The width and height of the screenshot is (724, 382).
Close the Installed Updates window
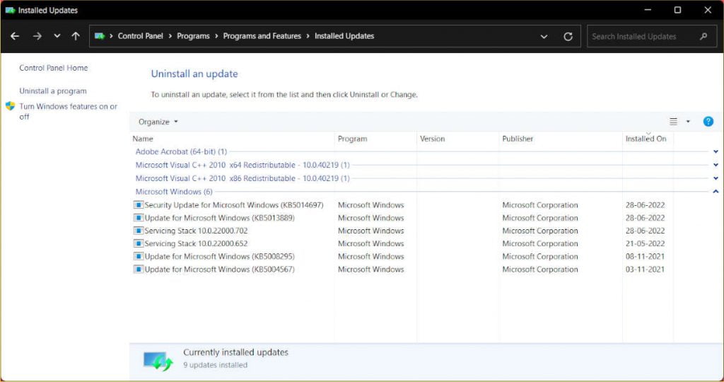click(707, 10)
